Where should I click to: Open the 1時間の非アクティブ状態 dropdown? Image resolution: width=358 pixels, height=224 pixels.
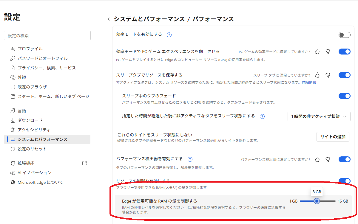click(x=319, y=116)
